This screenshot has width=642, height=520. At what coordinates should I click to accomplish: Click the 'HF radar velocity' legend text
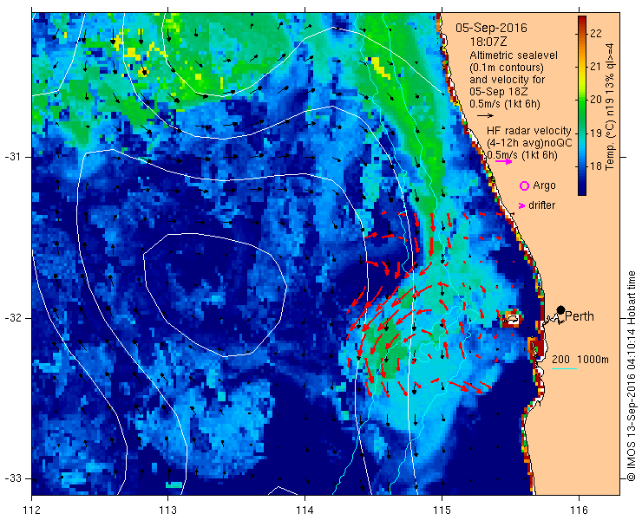[529, 131]
